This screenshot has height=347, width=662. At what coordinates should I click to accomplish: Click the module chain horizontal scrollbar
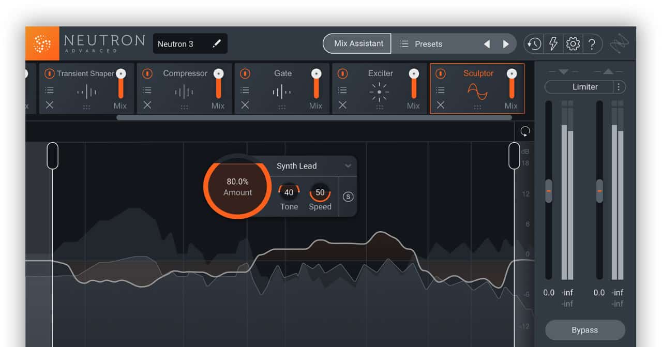point(314,117)
